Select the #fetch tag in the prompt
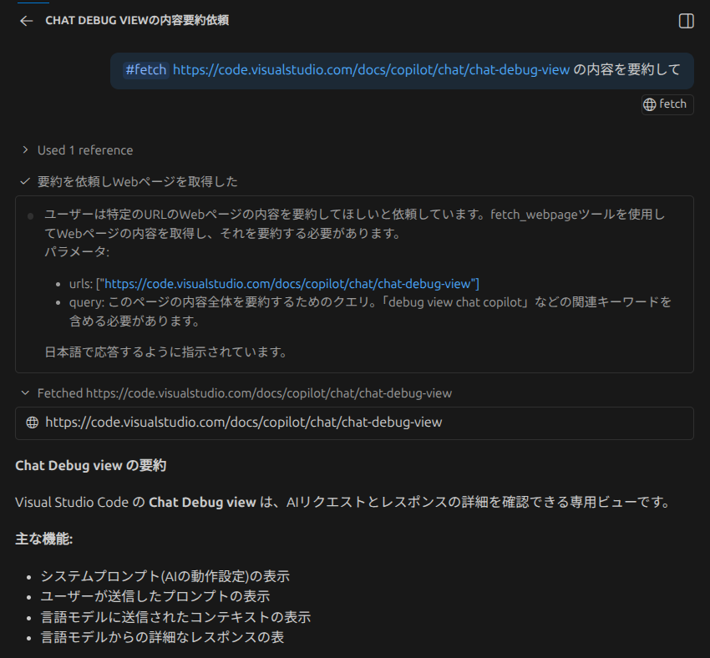The height and width of the screenshot is (658, 710). pos(145,69)
